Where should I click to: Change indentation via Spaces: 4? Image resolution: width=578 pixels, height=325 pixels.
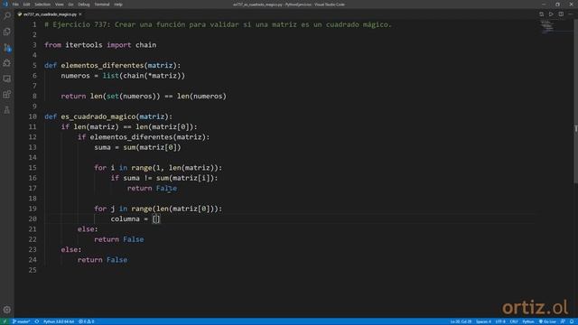click(483, 321)
